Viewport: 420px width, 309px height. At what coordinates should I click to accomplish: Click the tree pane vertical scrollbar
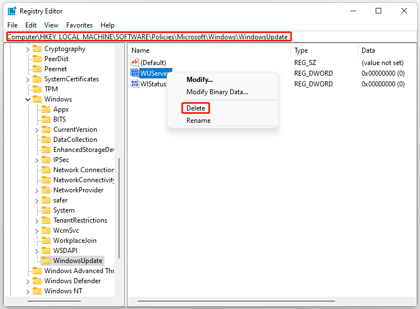pyautogui.click(x=119, y=208)
